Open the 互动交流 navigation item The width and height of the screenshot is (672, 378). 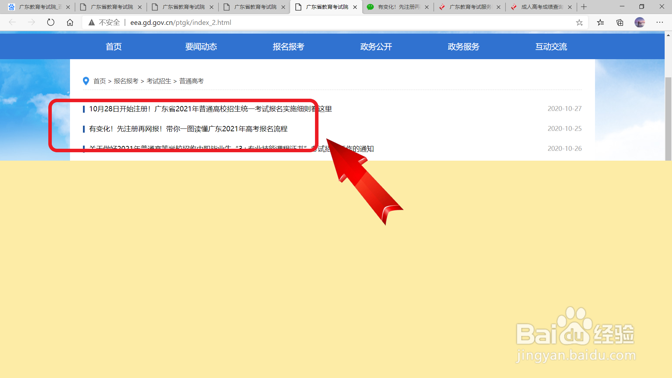[551, 47]
